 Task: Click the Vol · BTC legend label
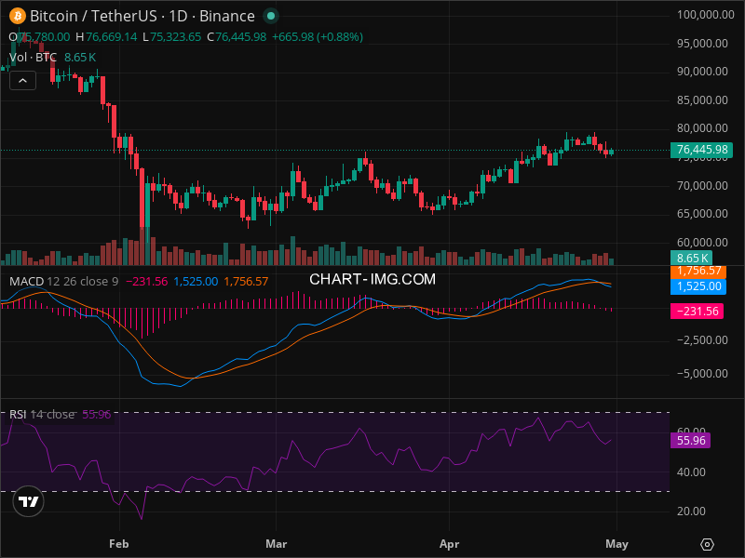[33, 58]
